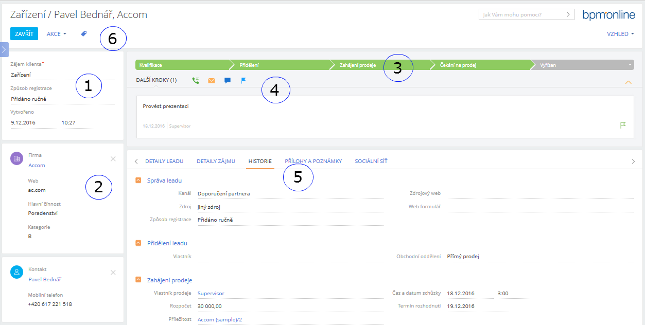The width and height of the screenshot is (645, 325).
Task: Click the ZAVŘÍT button
Action: coord(24,34)
